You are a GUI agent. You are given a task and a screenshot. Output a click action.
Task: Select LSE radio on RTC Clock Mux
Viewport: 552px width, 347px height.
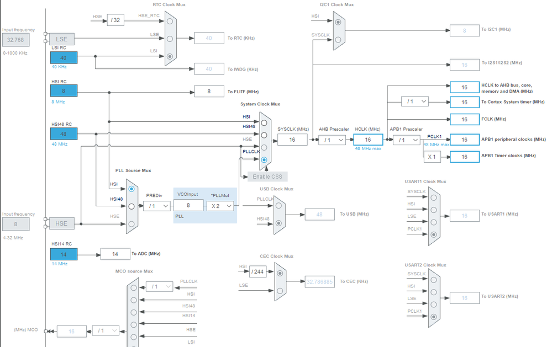click(170, 39)
